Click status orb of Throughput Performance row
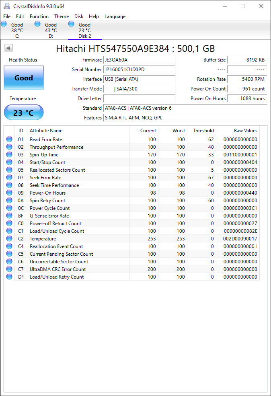271x396 pixels. [9, 147]
